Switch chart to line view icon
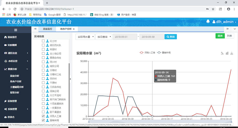238x128 pixels. click(222, 53)
